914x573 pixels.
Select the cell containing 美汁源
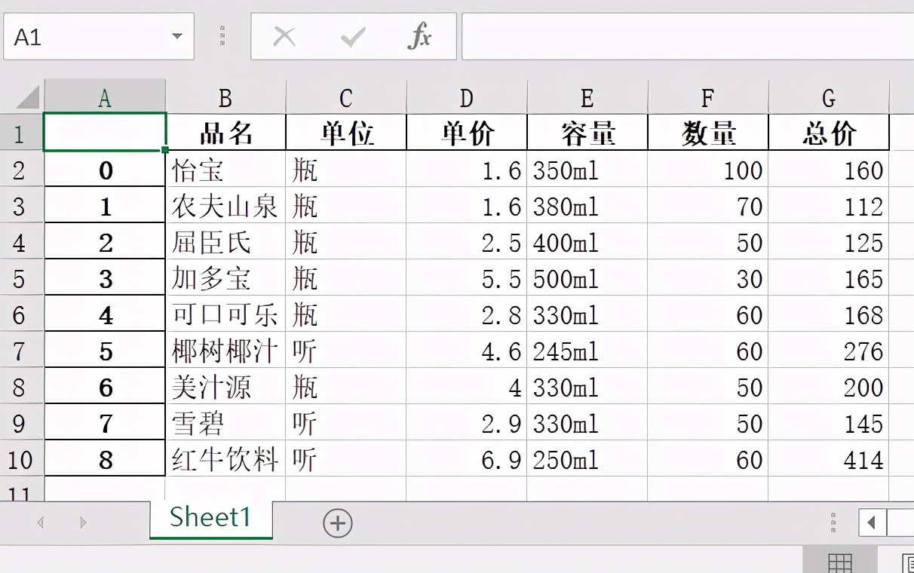click(x=225, y=387)
